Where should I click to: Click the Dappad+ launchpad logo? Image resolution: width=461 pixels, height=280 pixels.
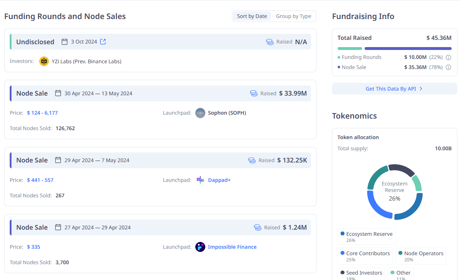pos(200,180)
